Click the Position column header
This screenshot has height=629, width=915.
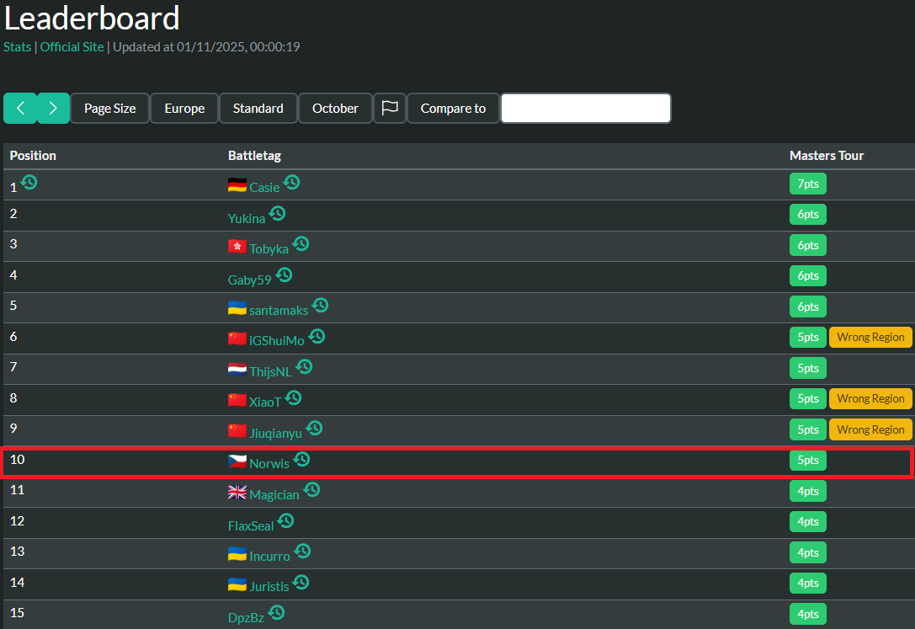33,155
